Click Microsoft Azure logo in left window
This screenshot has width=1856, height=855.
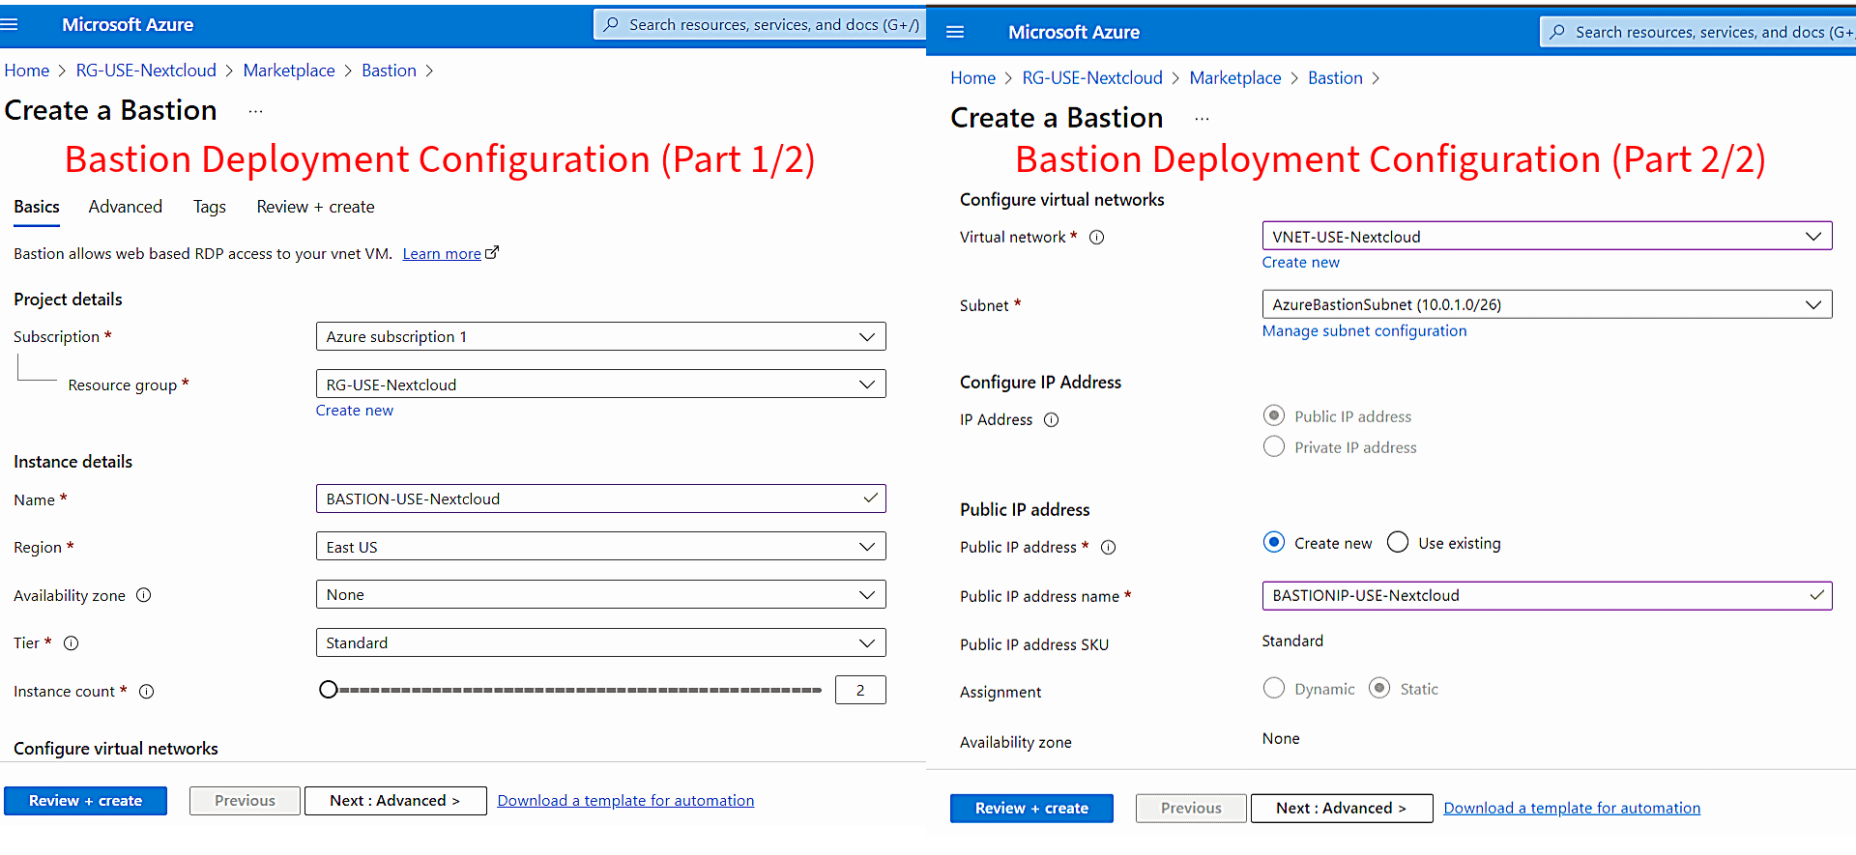pos(128,25)
